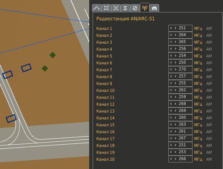Decrease Канал 1 frequency with left arrow

point(171,28)
